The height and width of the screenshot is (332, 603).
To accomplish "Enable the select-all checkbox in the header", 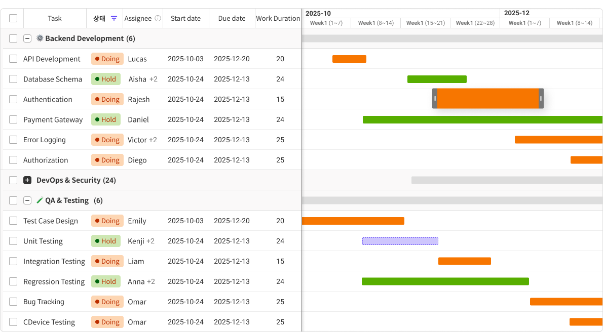I will click(x=13, y=17).
